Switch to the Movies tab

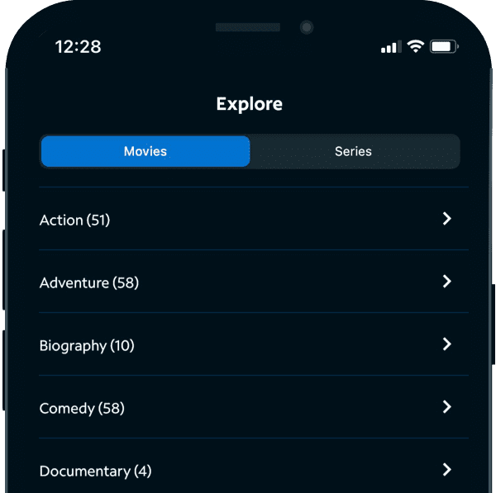tap(145, 151)
